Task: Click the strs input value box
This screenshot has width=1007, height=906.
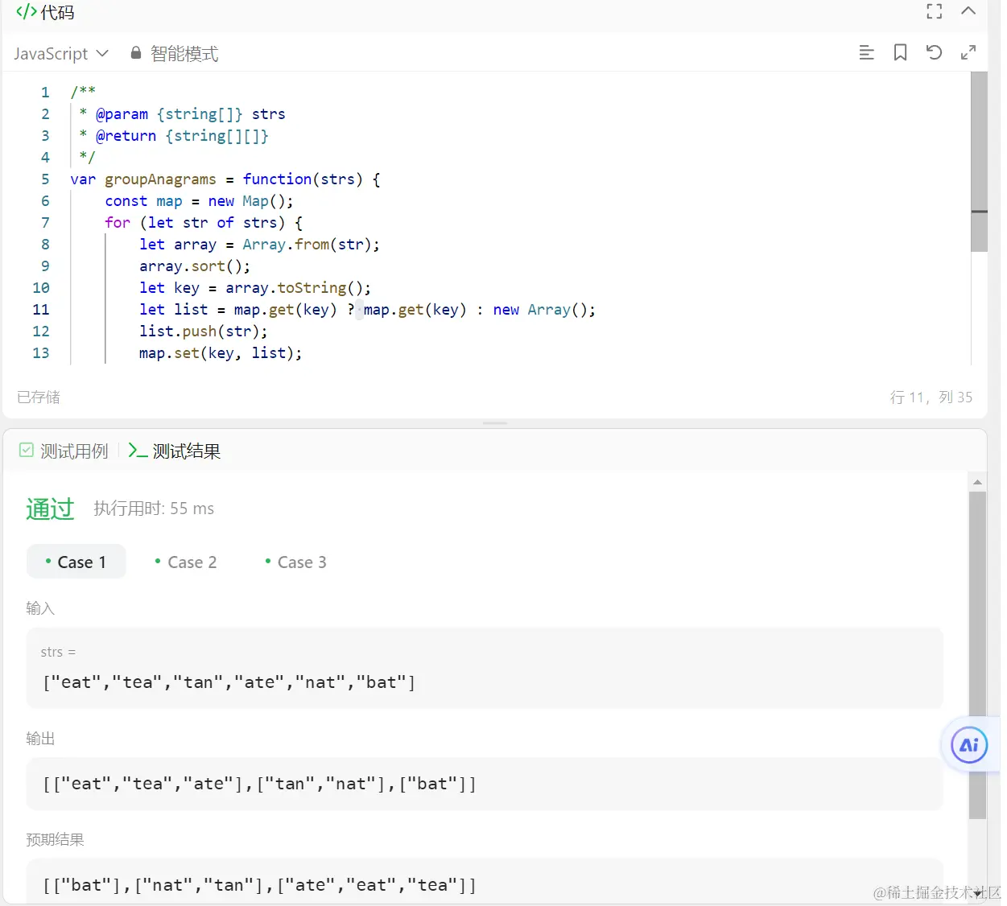Action: [x=485, y=668]
